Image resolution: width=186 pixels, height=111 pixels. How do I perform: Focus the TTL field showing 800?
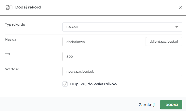pyautogui.click(x=122, y=56)
